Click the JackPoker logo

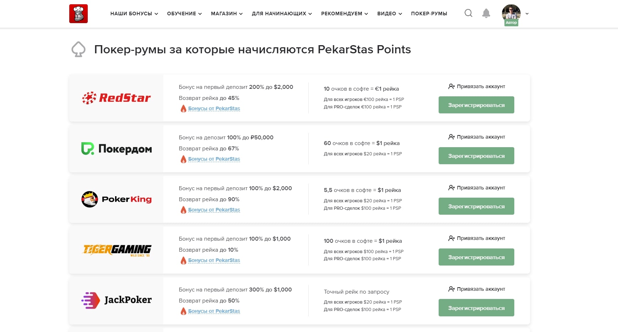pos(116,300)
